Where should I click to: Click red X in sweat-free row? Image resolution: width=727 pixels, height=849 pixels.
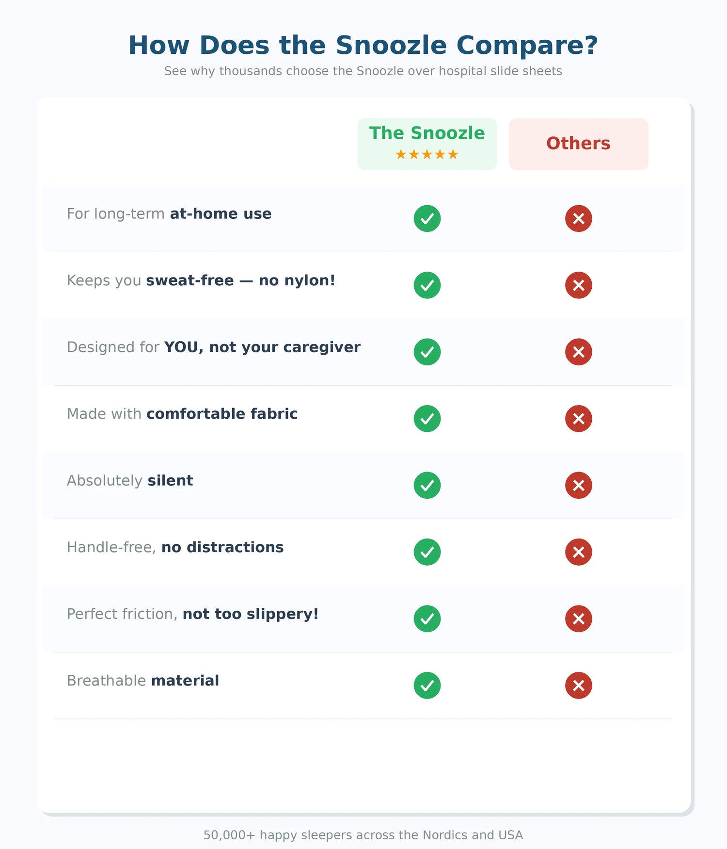pos(578,285)
